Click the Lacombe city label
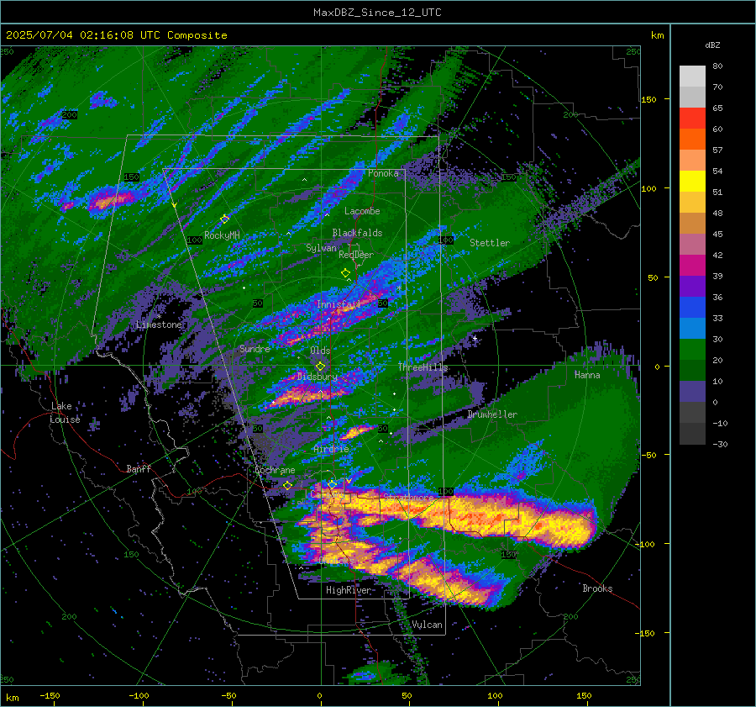 click(362, 211)
